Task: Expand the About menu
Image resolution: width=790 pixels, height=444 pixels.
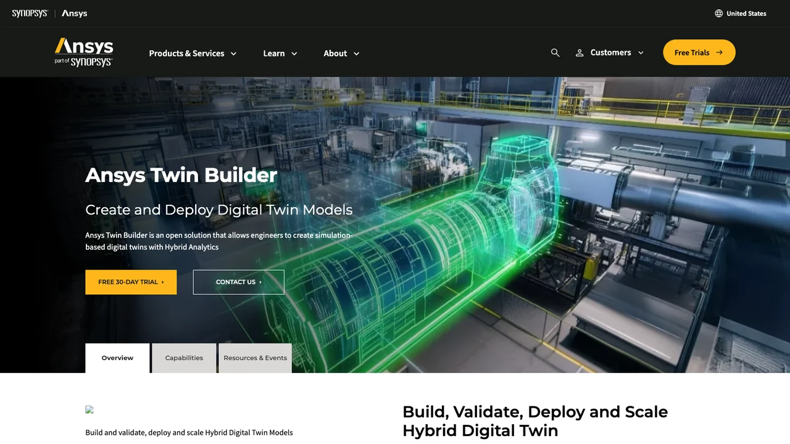Action: coord(341,54)
